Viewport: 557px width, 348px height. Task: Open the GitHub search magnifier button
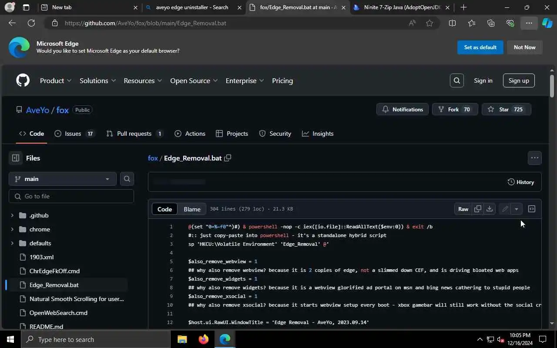pyautogui.click(x=456, y=80)
